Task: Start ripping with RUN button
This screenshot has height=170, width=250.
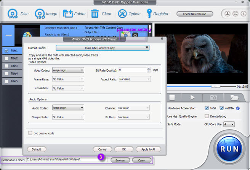Action: click(229, 149)
